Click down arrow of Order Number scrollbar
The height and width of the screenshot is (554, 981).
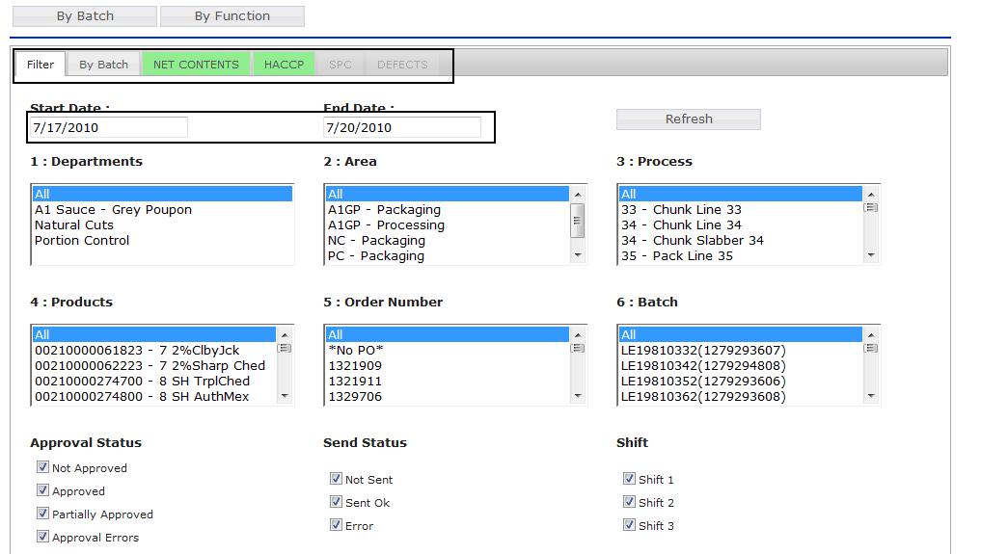click(x=578, y=396)
